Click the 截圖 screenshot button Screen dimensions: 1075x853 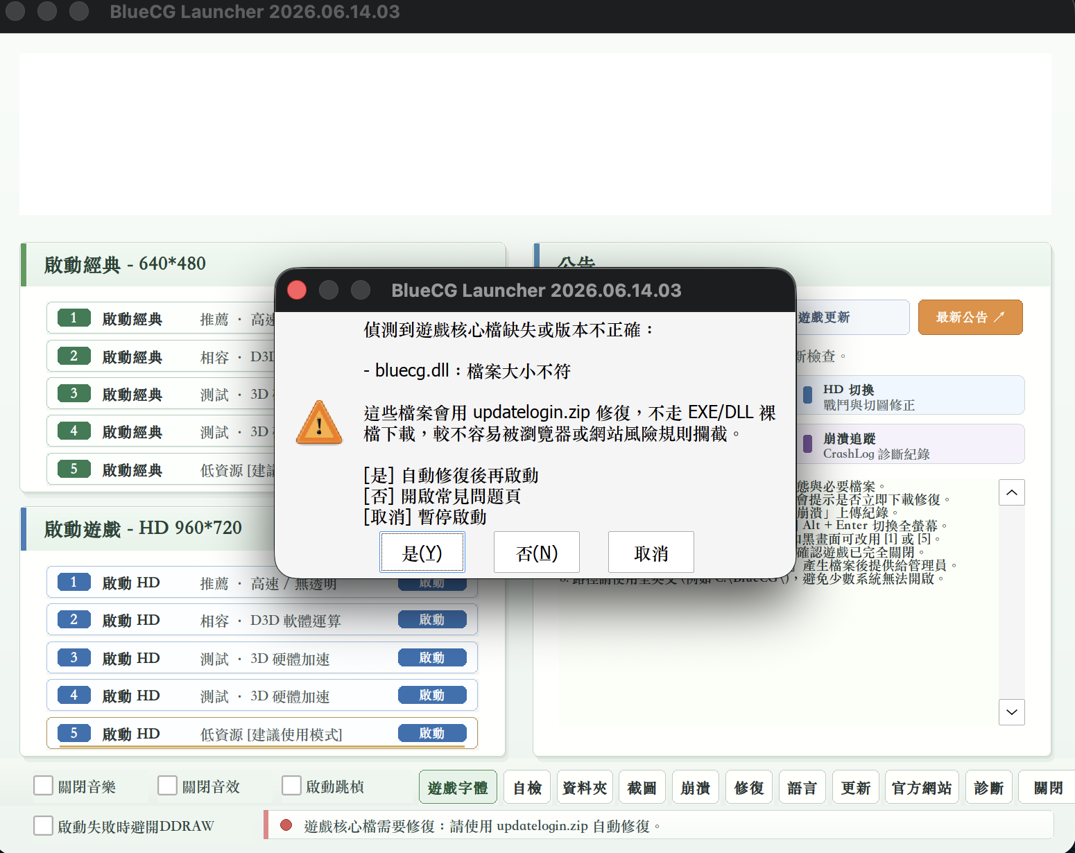tap(642, 787)
